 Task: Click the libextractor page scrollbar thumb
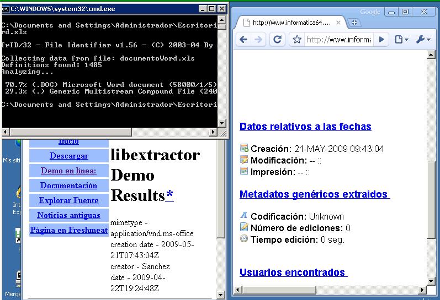tap(221, 189)
